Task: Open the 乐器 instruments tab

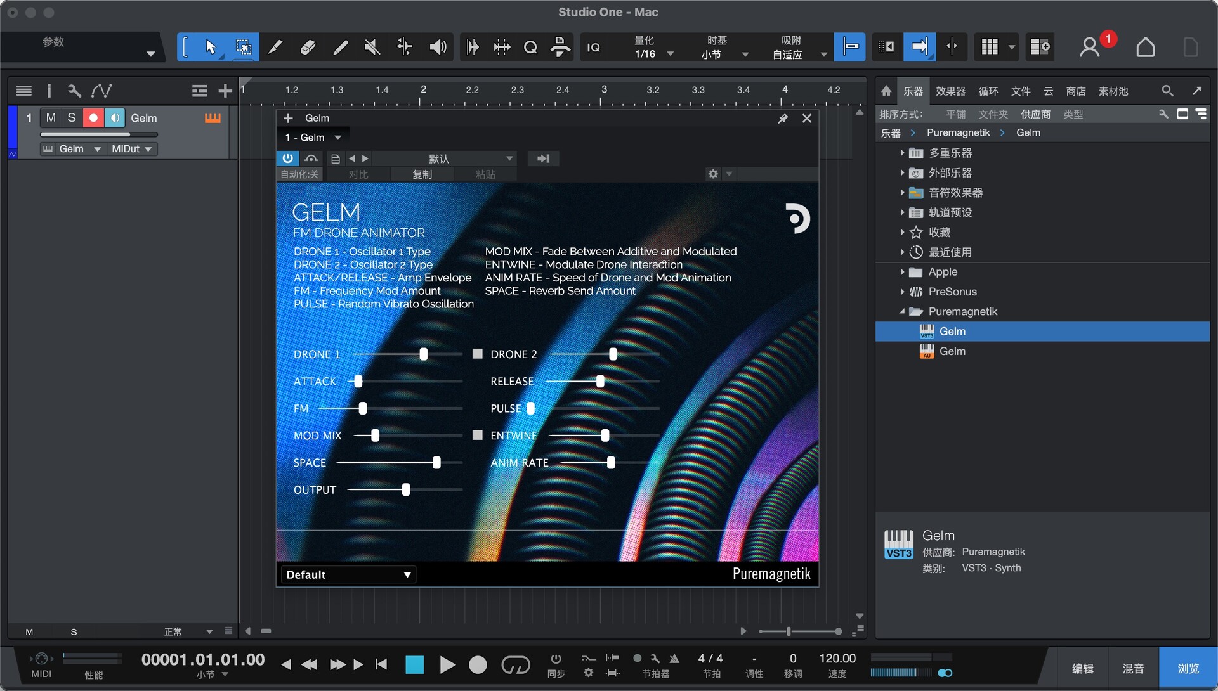Action: click(x=913, y=91)
